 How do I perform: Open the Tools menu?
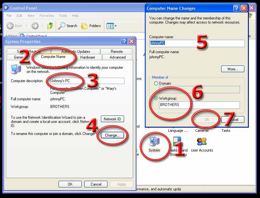tap(63, 16)
